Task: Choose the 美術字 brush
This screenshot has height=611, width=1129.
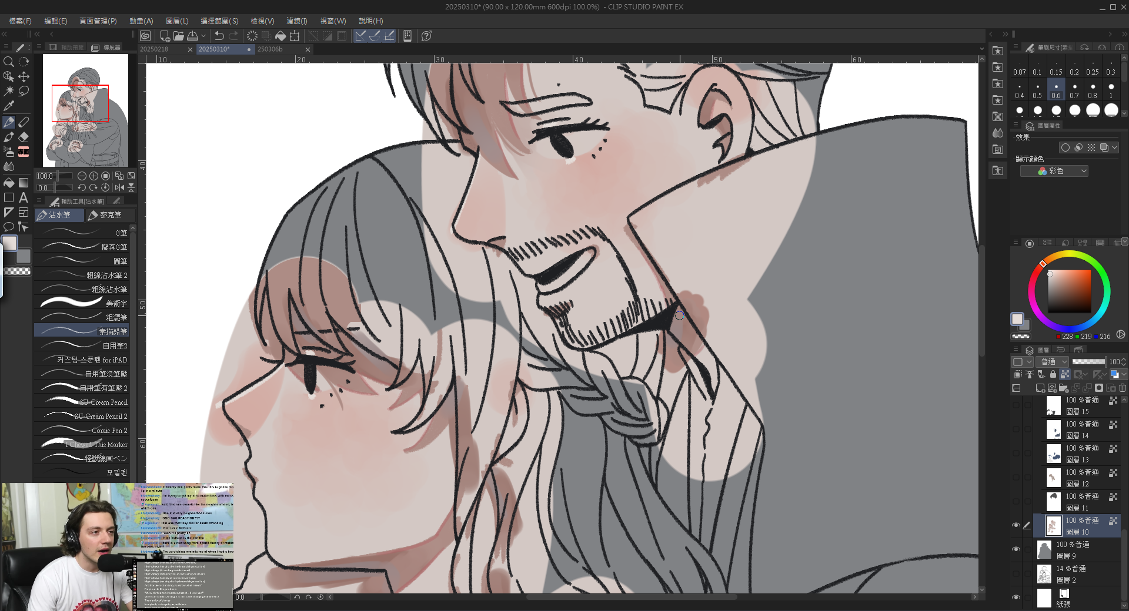Action: (x=82, y=303)
